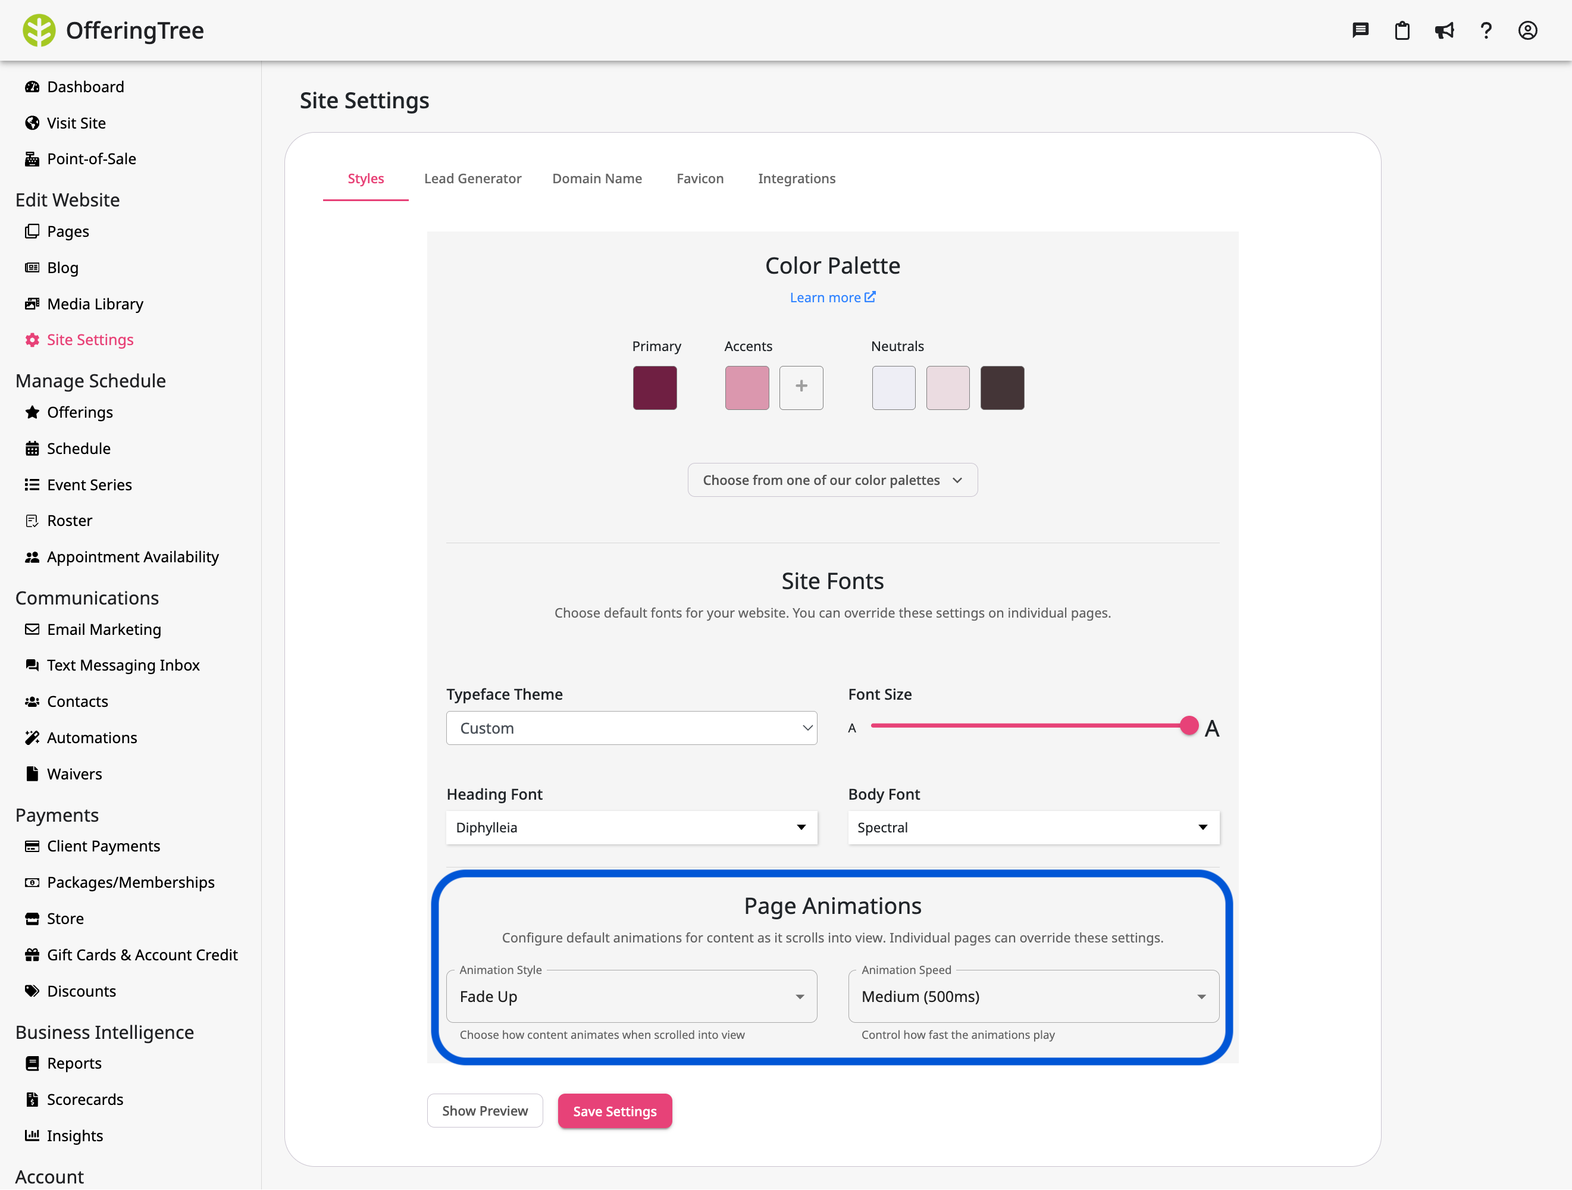Switch to the Lead Generator tab
Image resolution: width=1572 pixels, height=1190 pixels.
[x=472, y=178]
